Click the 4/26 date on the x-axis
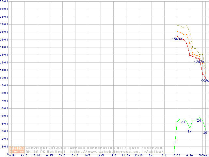Image resolution: width=209 pixels, height=157 pixels. click(190, 156)
